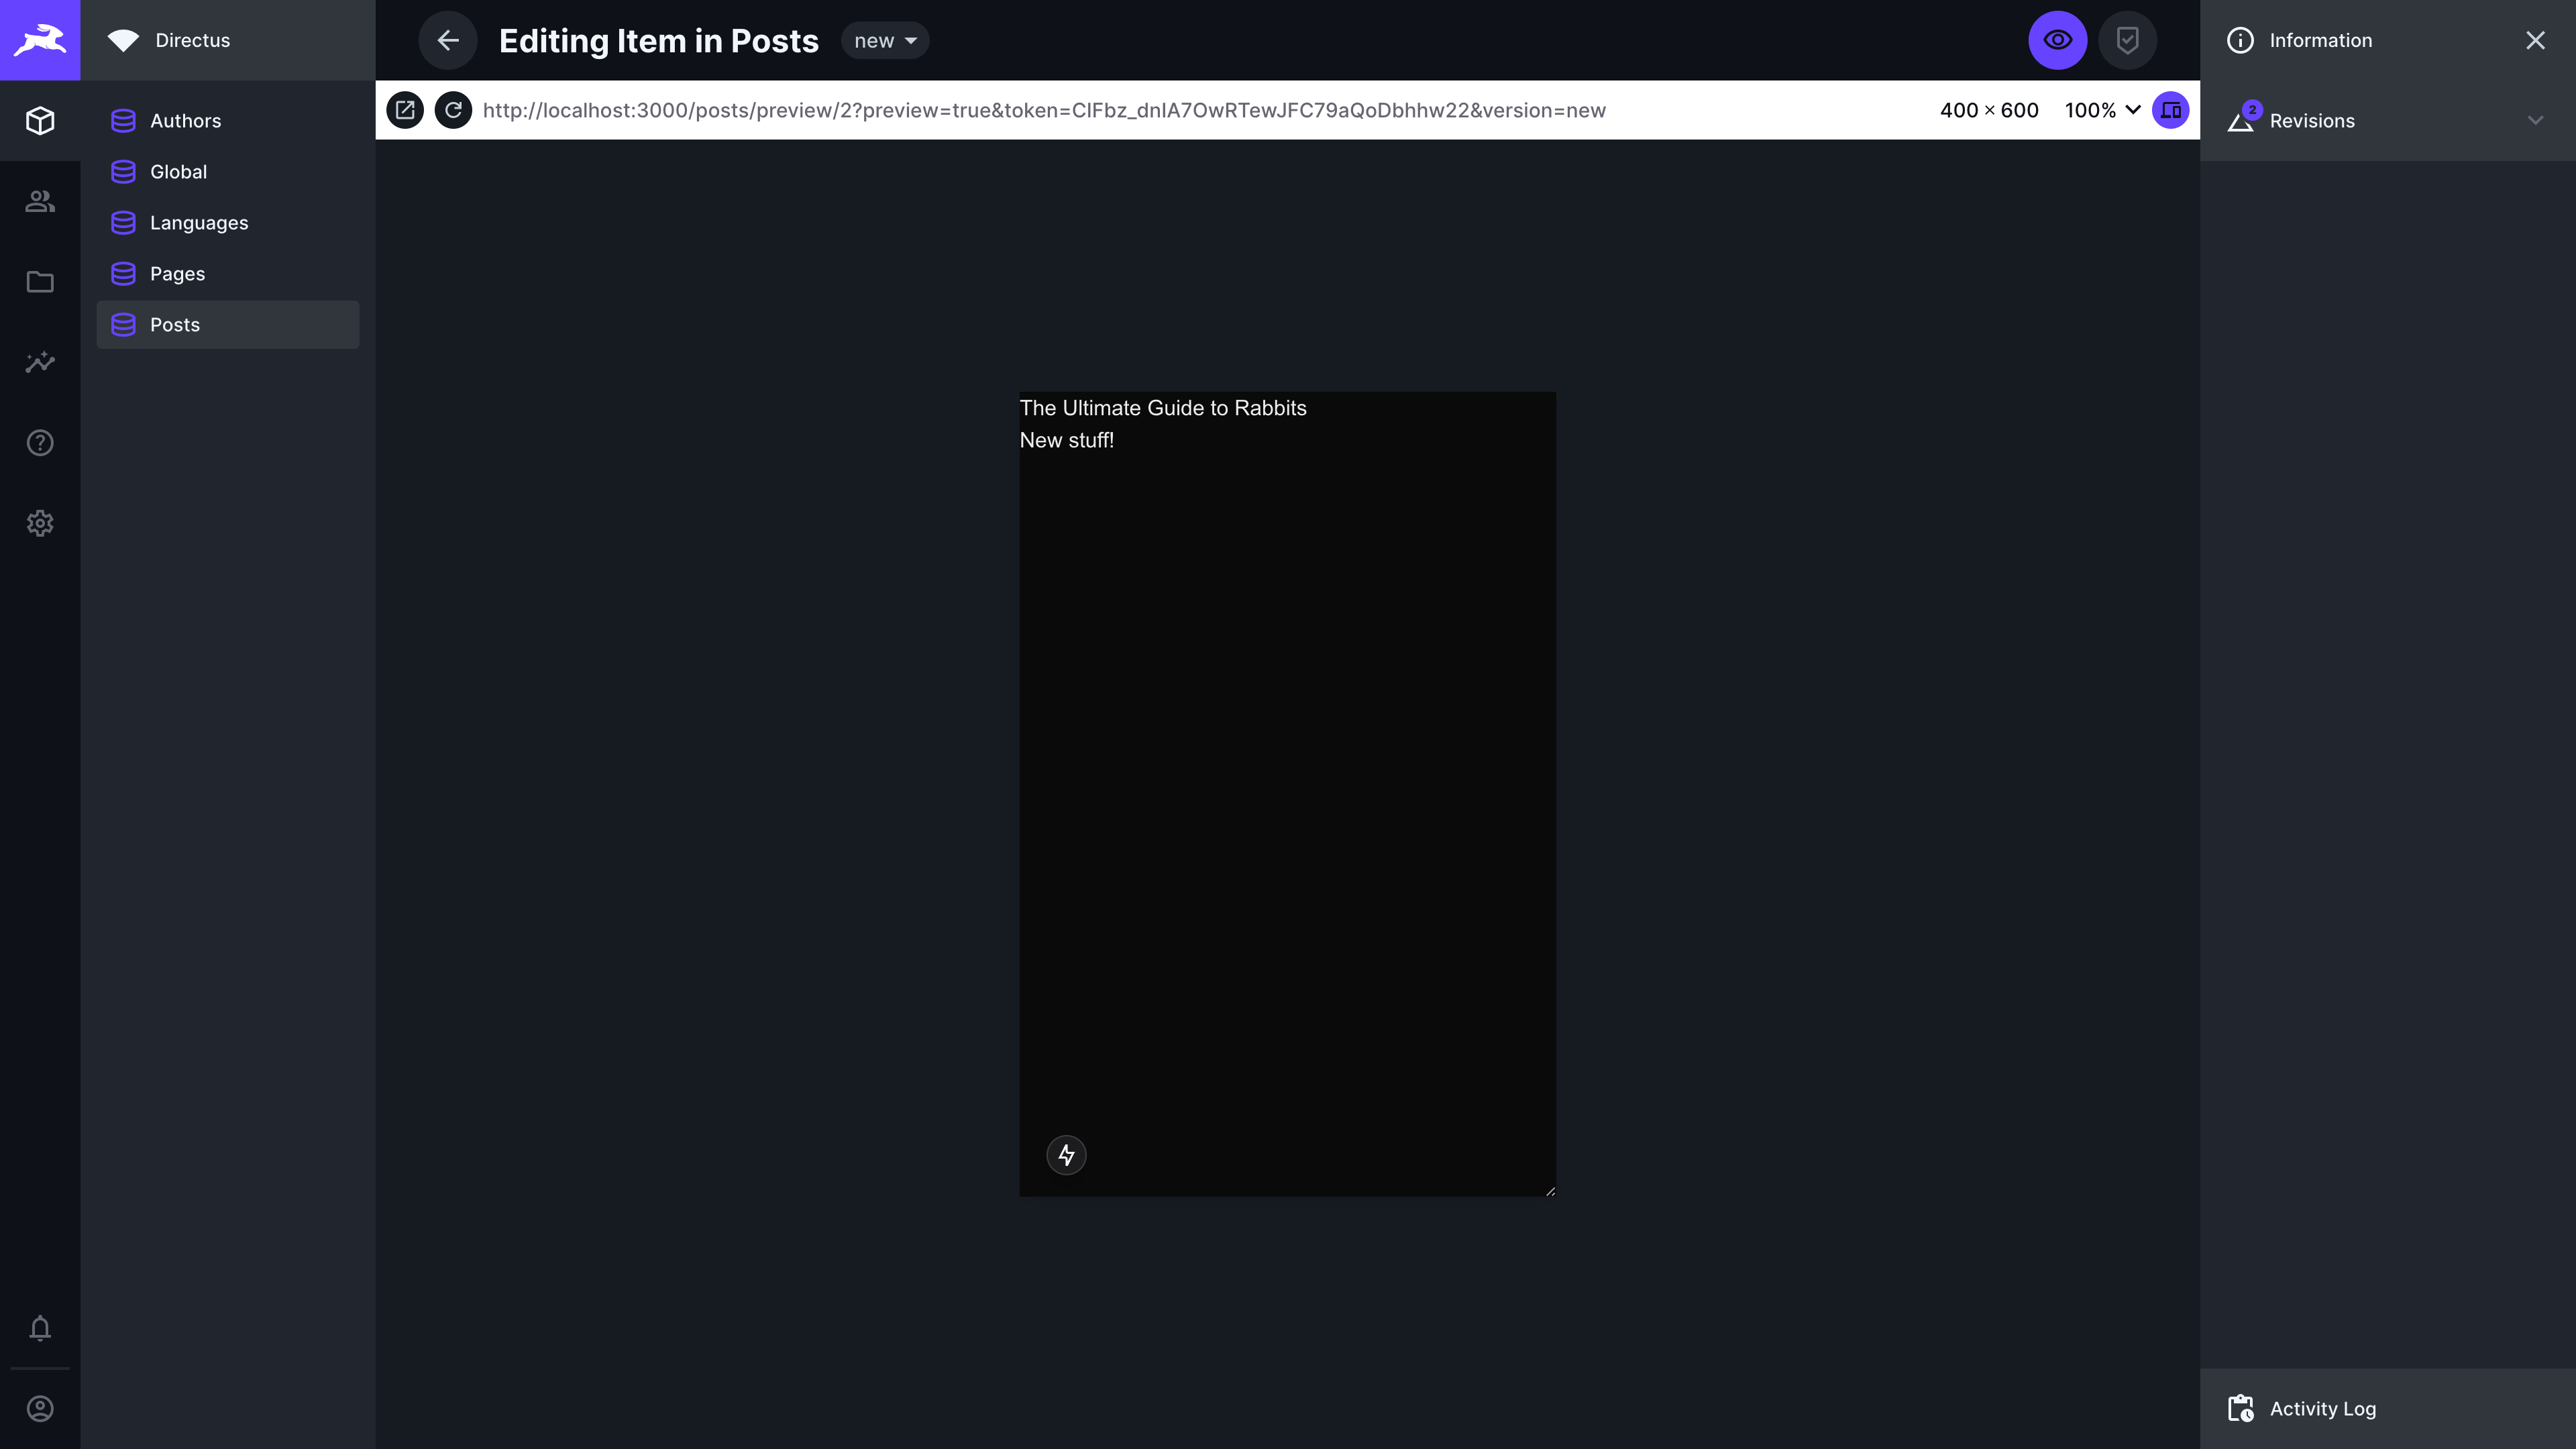Open the File Library folder icon

(40, 282)
